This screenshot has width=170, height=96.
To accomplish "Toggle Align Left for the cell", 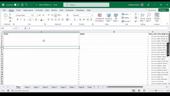I will click(49, 19).
